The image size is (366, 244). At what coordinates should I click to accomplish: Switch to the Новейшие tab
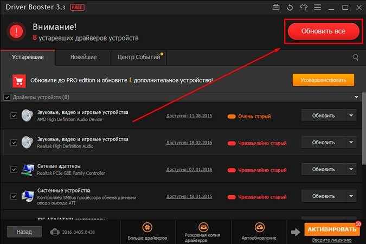coord(84,57)
